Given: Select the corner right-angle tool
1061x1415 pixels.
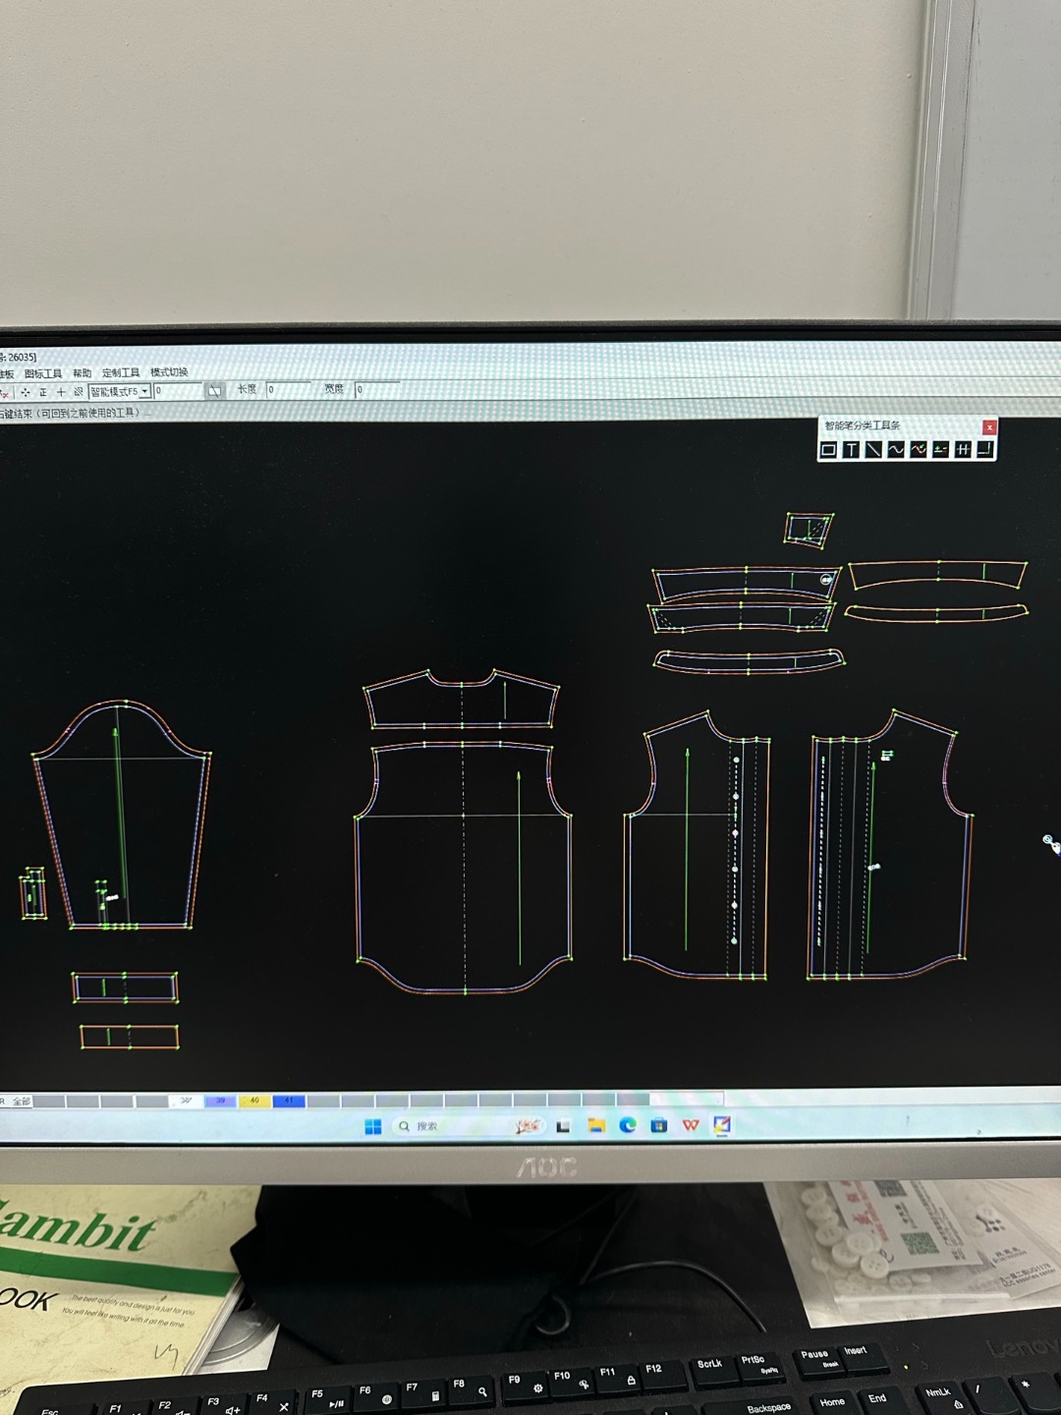Looking at the screenshot, I should pyautogui.click(x=984, y=450).
